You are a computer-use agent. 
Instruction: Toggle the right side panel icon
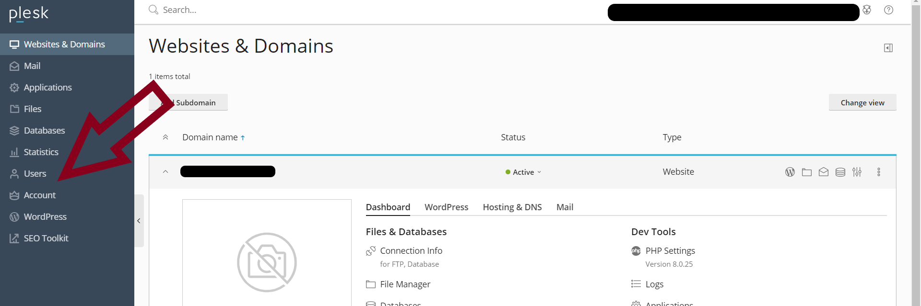click(888, 48)
